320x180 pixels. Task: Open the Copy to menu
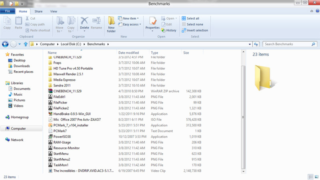(71, 24)
